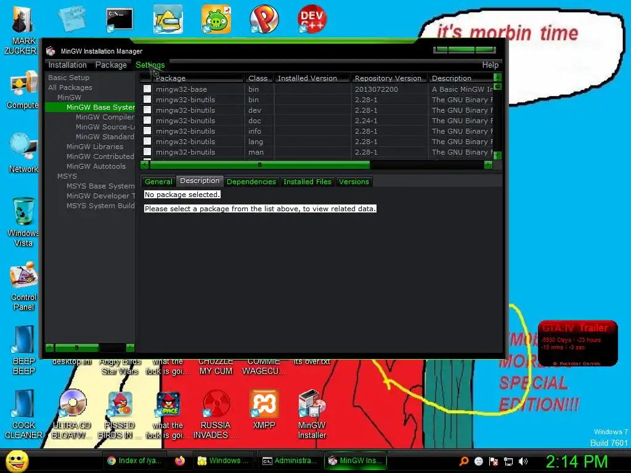Open the Peggle desktop icon
The width and height of the screenshot is (631, 473).
[x=264, y=19]
